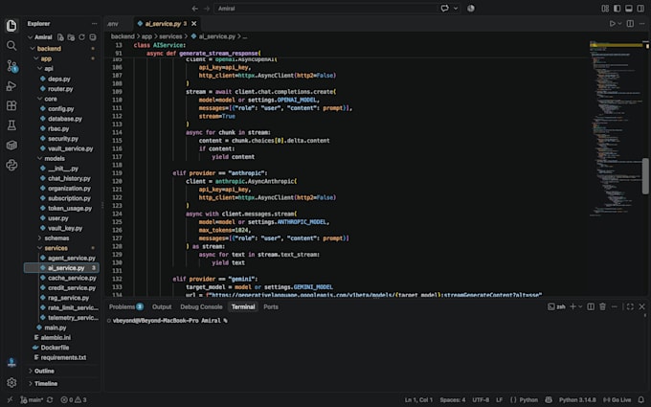Split the terminal
This screenshot has height=407, width=651.
click(591, 306)
